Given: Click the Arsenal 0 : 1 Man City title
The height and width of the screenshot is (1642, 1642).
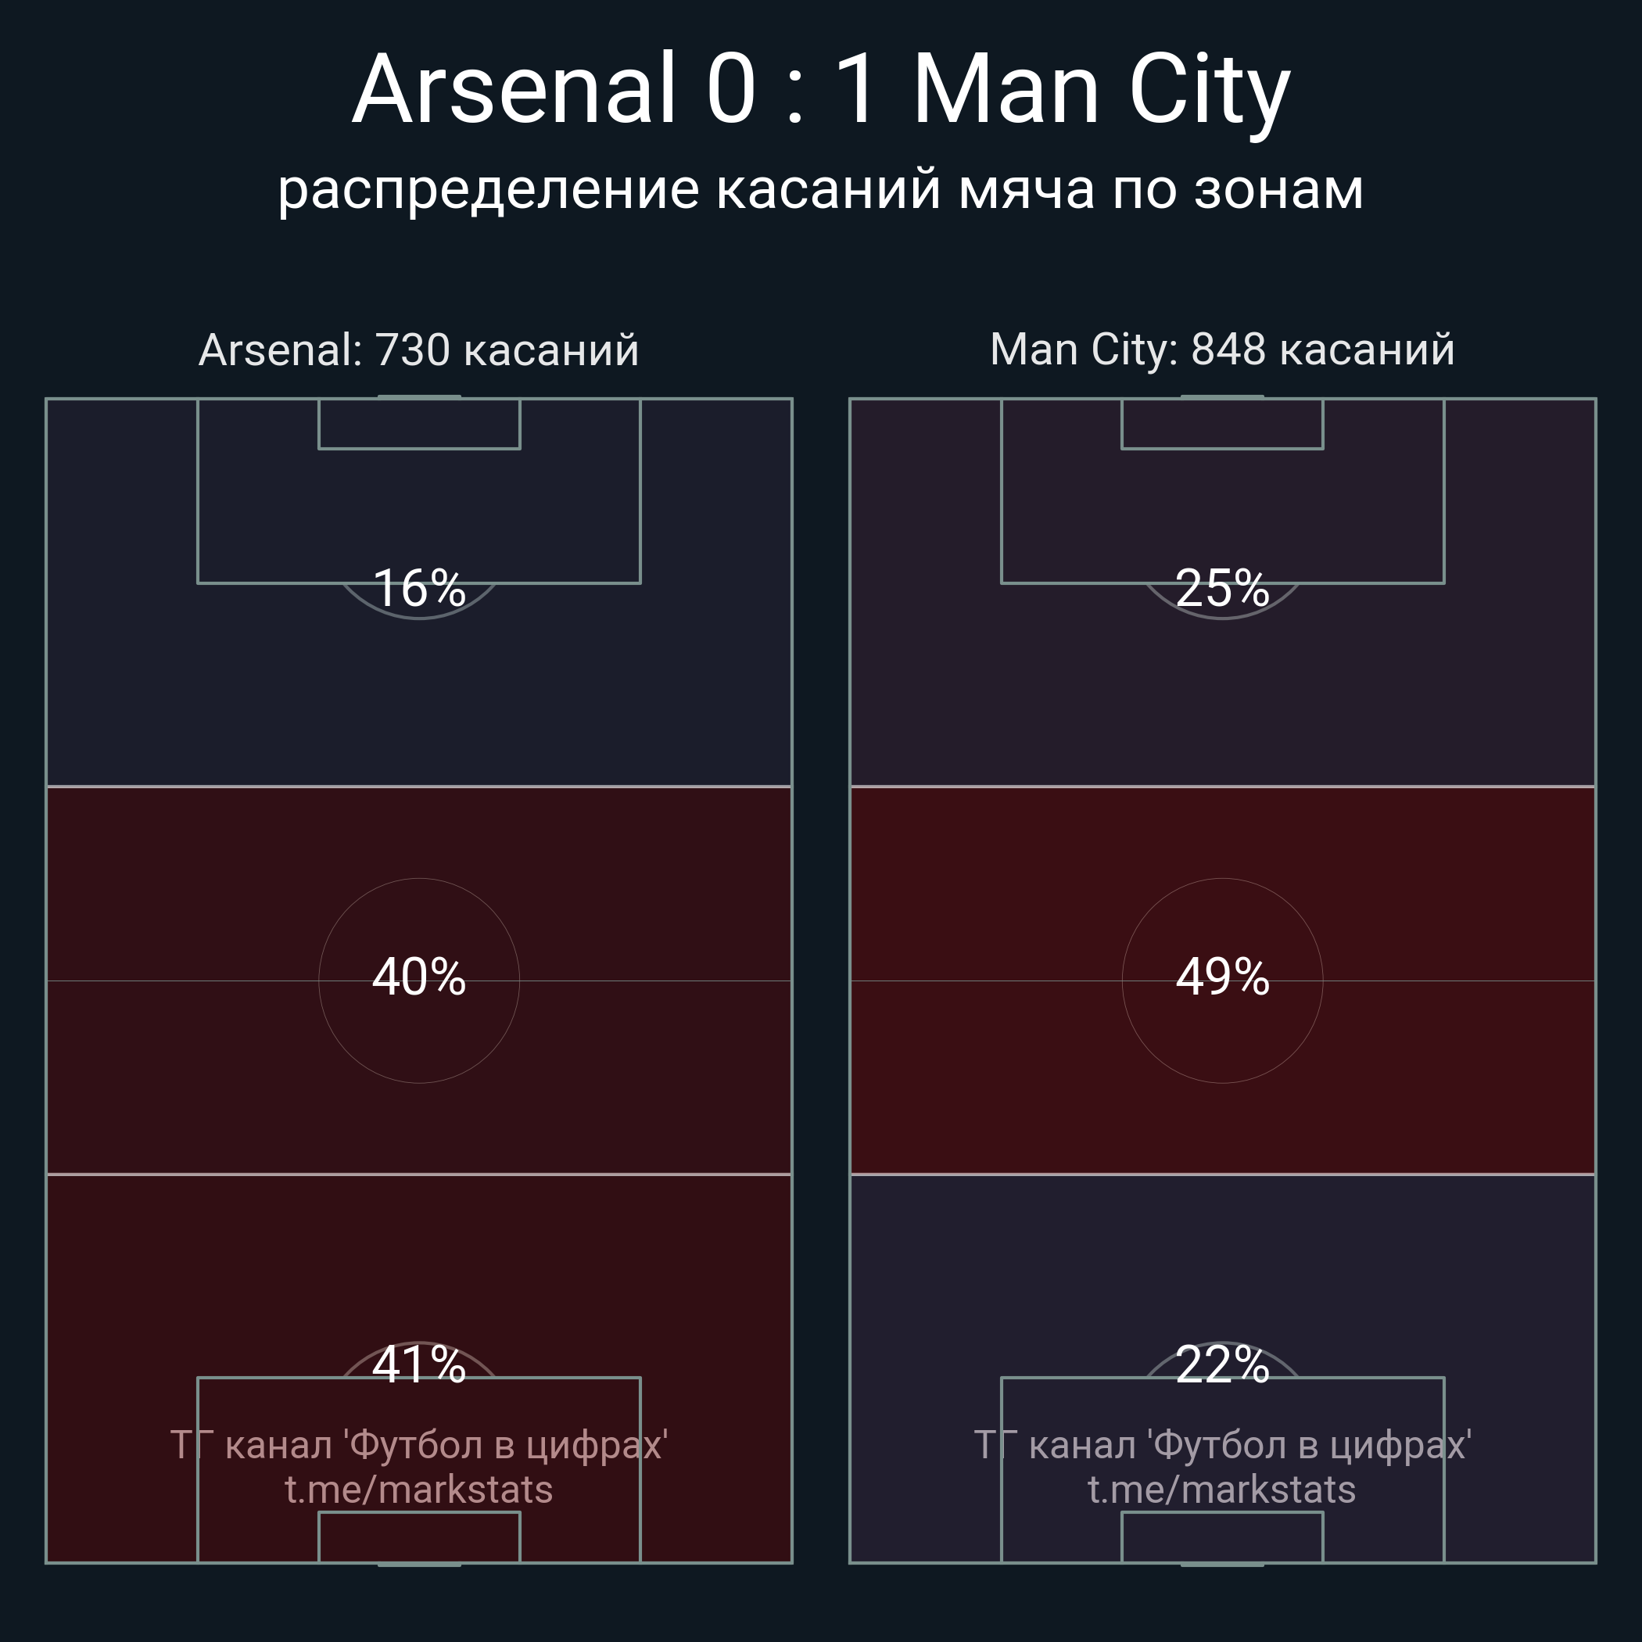Looking at the screenshot, I should [821, 89].
